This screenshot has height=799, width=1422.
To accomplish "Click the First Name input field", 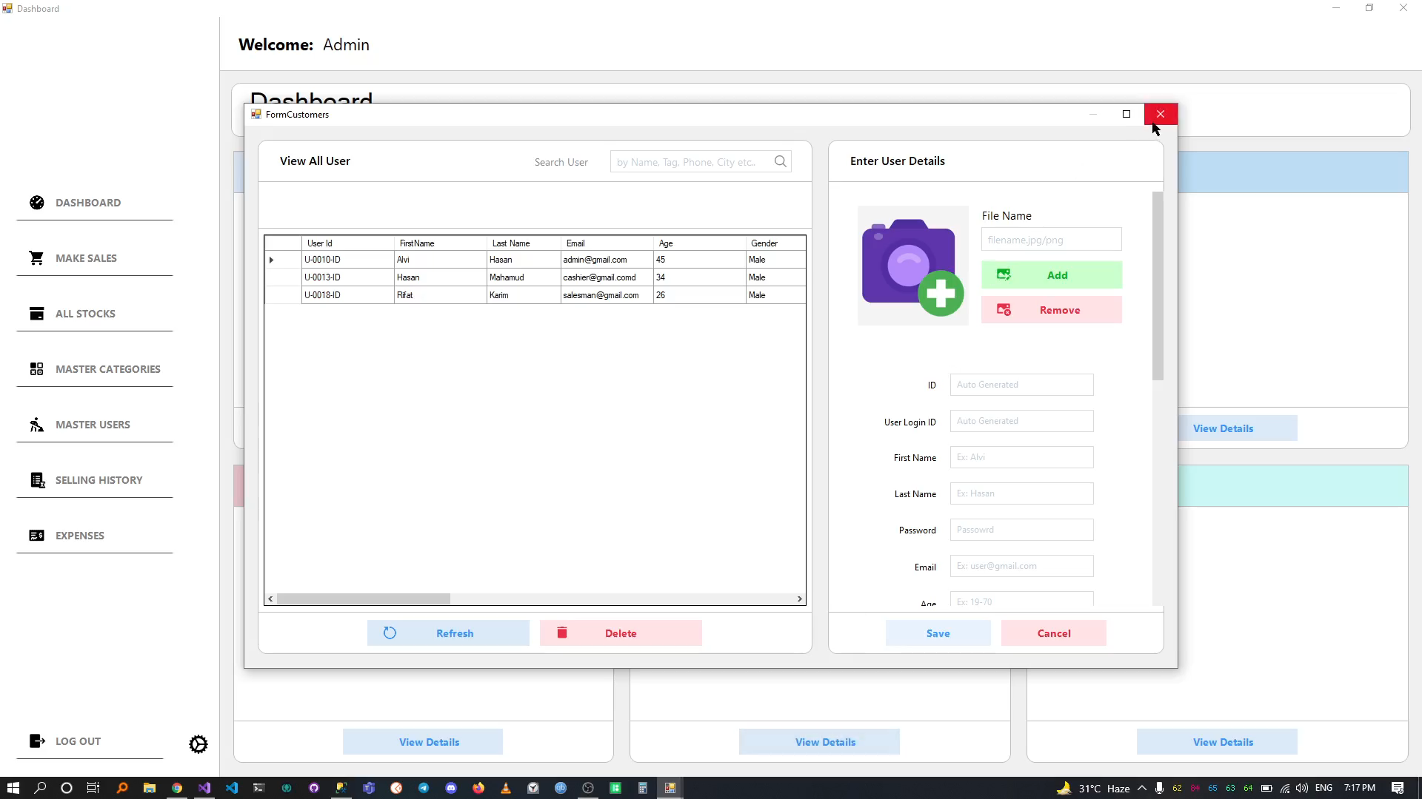I will pyautogui.click(x=1021, y=457).
